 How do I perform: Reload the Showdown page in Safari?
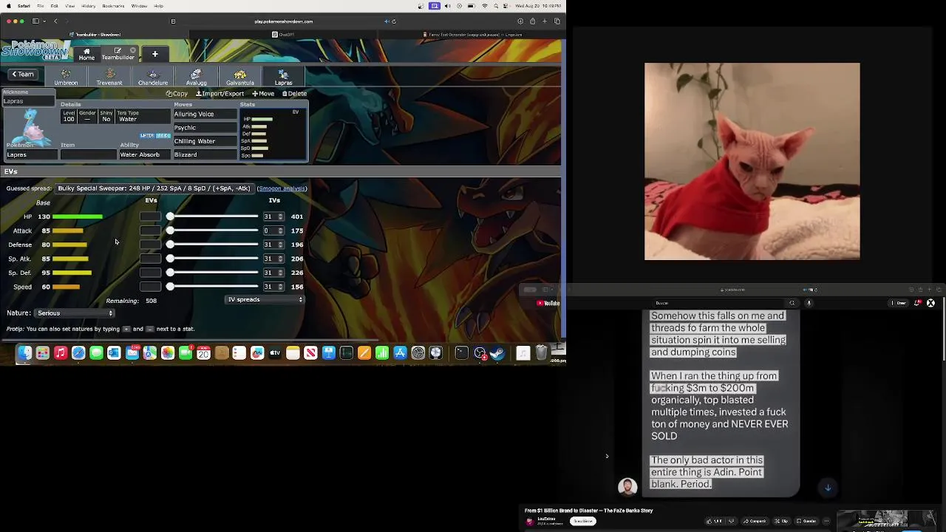pyautogui.click(x=394, y=21)
